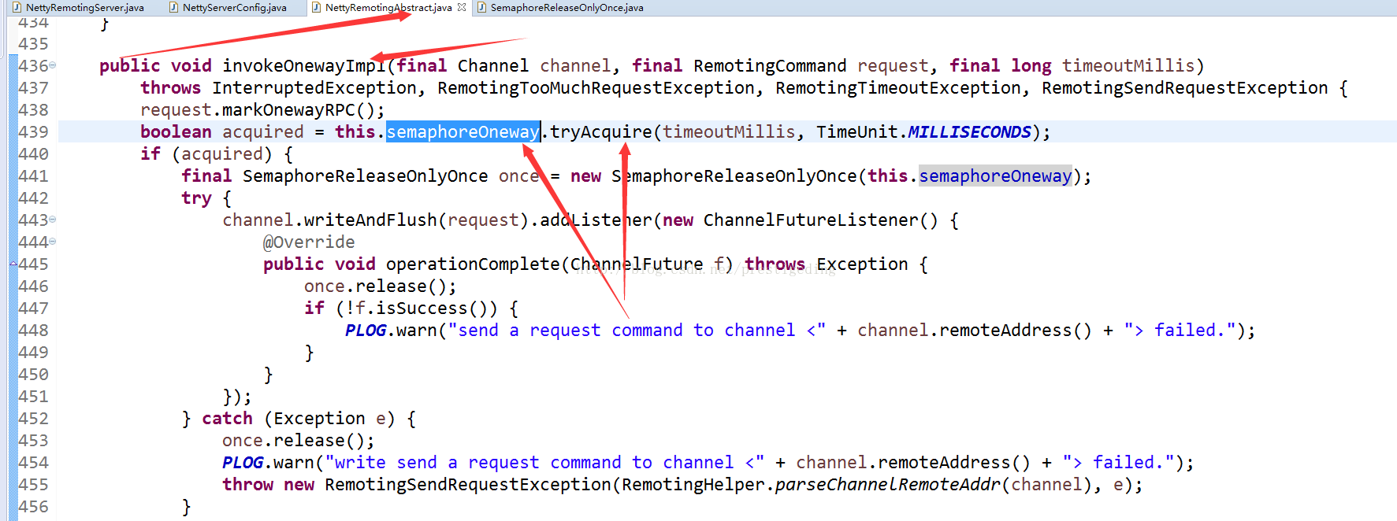Click the MILLISECONDS constant on line 439
1397x521 pixels.
click(x=969, y=132)
